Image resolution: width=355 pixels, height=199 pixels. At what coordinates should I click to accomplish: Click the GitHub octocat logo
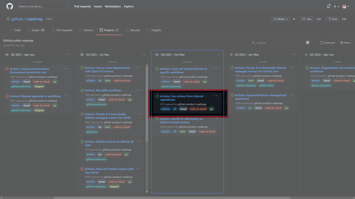click(10, 6)
